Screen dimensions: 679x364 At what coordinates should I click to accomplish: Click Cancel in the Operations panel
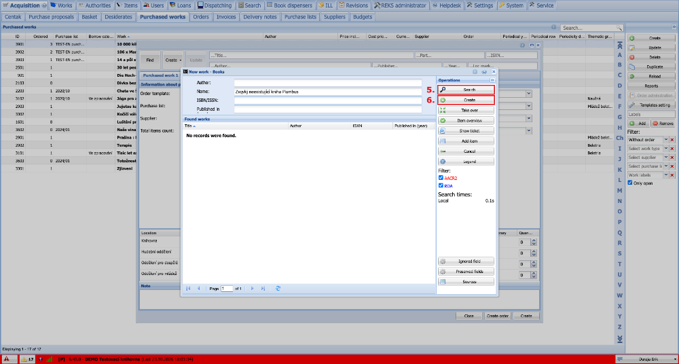point(466,151)
